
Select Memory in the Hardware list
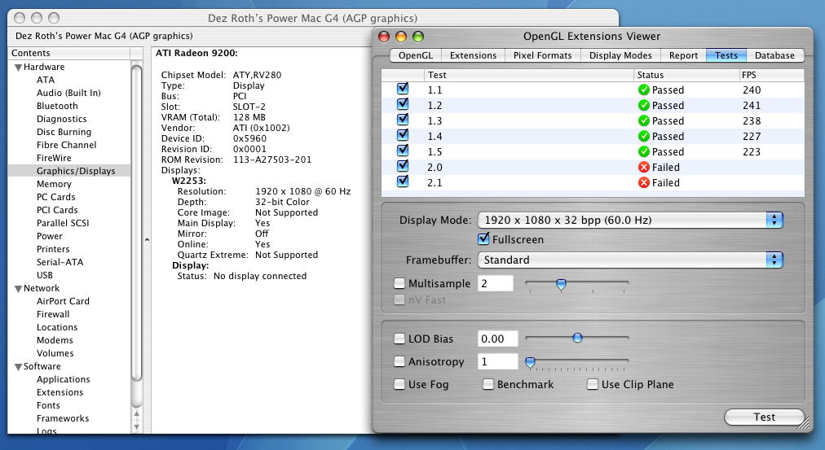coord(54,184)
